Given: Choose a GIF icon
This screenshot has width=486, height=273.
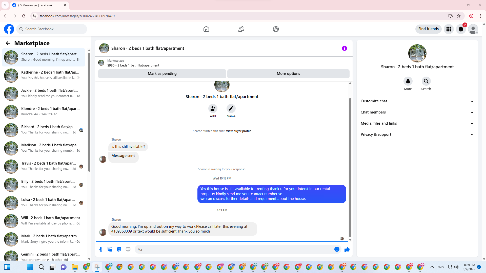Looking at the screenshot, I should pos(128,249).
